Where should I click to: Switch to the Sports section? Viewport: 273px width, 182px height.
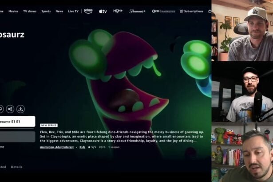click(46, 12)
